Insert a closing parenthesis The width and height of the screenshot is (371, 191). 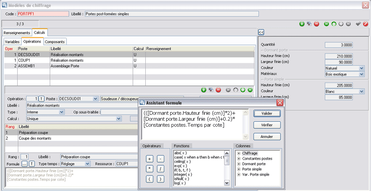pyautogui.click(x=160, y=180)
